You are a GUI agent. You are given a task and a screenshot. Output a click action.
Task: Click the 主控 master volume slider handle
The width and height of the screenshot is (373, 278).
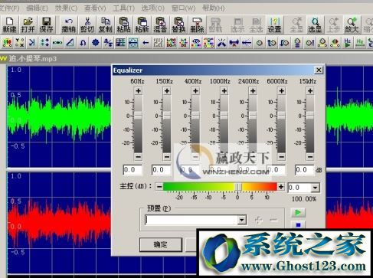pyautogui.click(x=238, y=187)
